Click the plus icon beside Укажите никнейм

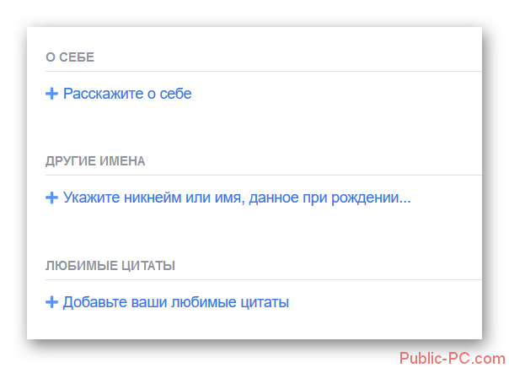(x=51, y=198)
